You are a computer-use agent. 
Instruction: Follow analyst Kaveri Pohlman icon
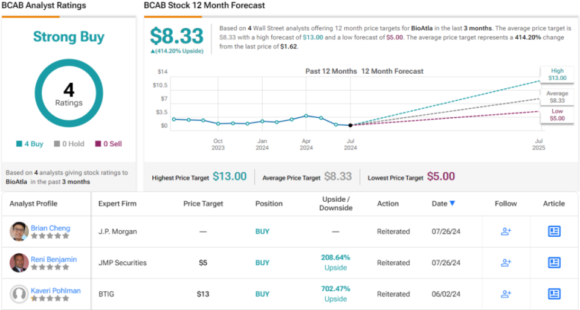point(506,294)
